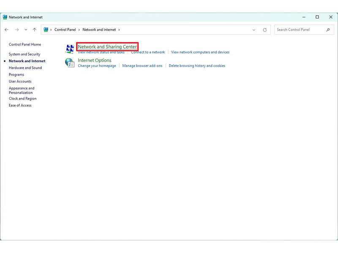Open Network and Sharing Center

[x=107, y=47]
